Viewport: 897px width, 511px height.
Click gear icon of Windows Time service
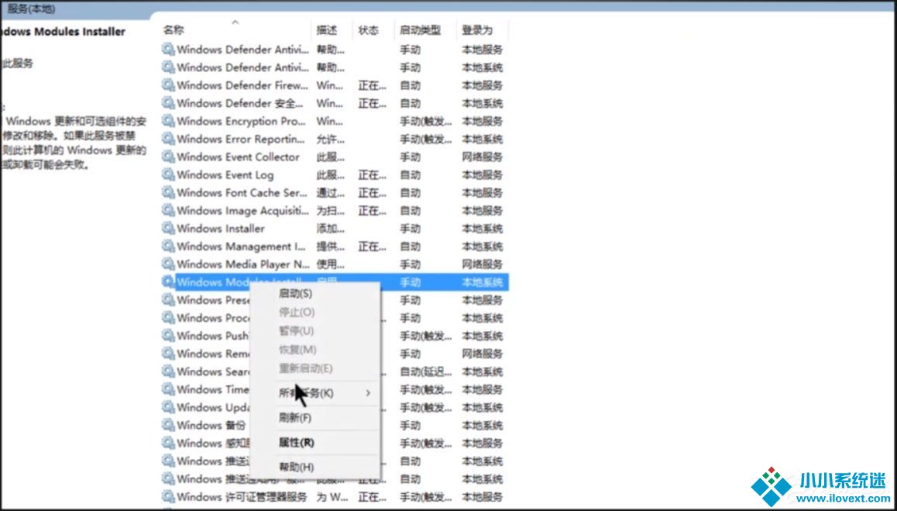coord(168,389)
